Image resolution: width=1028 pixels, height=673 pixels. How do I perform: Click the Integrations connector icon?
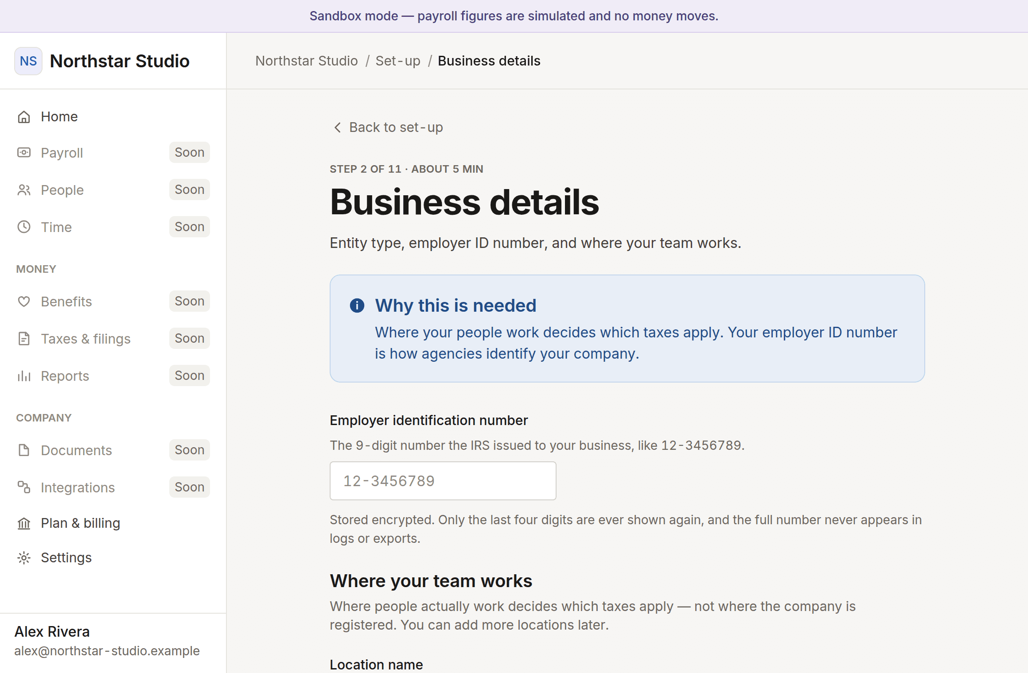pyautogui.click(x=24, y=487)
